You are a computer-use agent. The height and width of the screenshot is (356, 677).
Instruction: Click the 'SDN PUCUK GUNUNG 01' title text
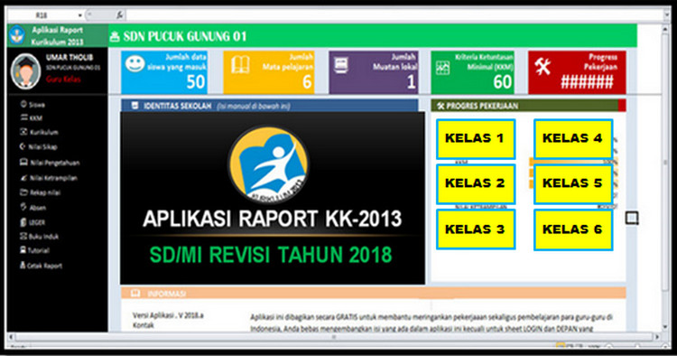pos(185,36)
